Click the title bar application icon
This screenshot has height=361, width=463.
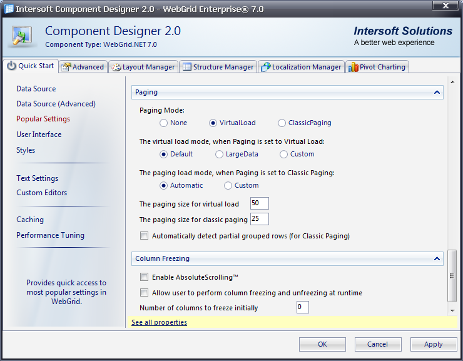pos(9,8)
